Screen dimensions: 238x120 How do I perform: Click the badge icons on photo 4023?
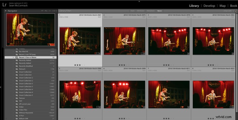tap(232, 107)
